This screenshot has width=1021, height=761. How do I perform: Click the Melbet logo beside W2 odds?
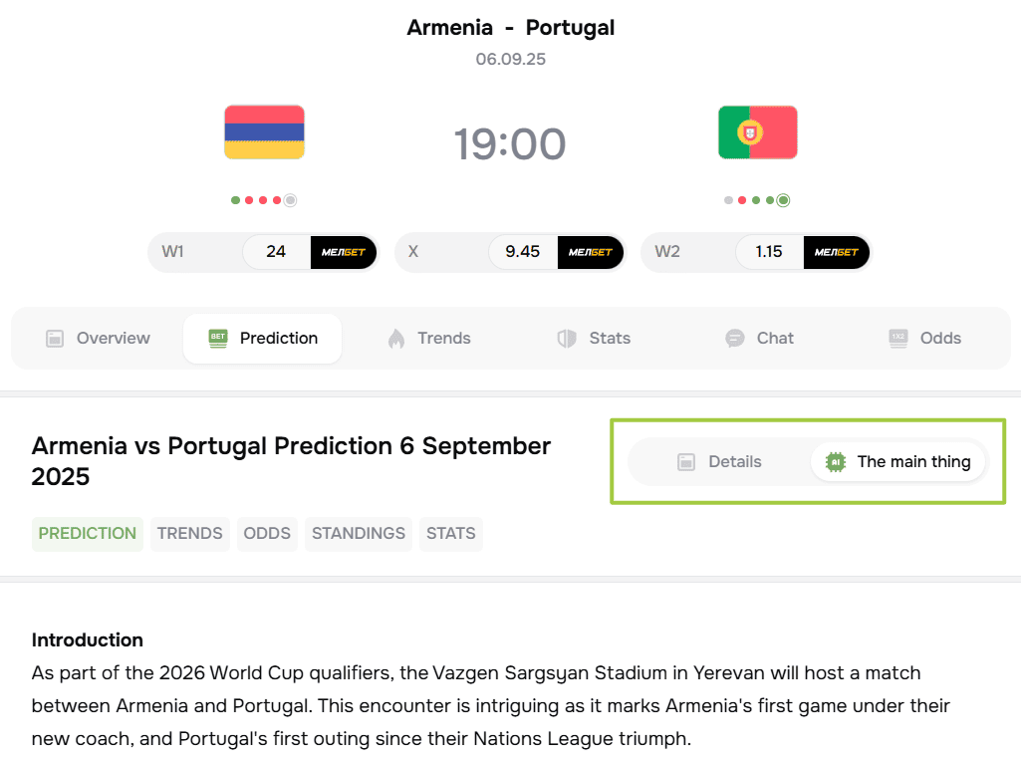(837, 252)
